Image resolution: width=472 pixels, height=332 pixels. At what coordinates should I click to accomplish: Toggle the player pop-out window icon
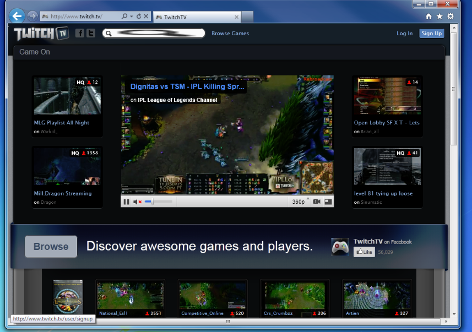[x=328, y=202]
